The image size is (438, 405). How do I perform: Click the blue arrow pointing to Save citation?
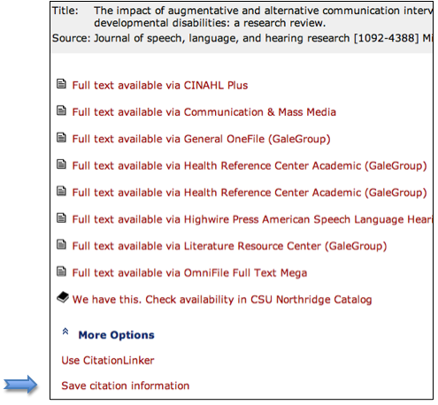[20, 385]
